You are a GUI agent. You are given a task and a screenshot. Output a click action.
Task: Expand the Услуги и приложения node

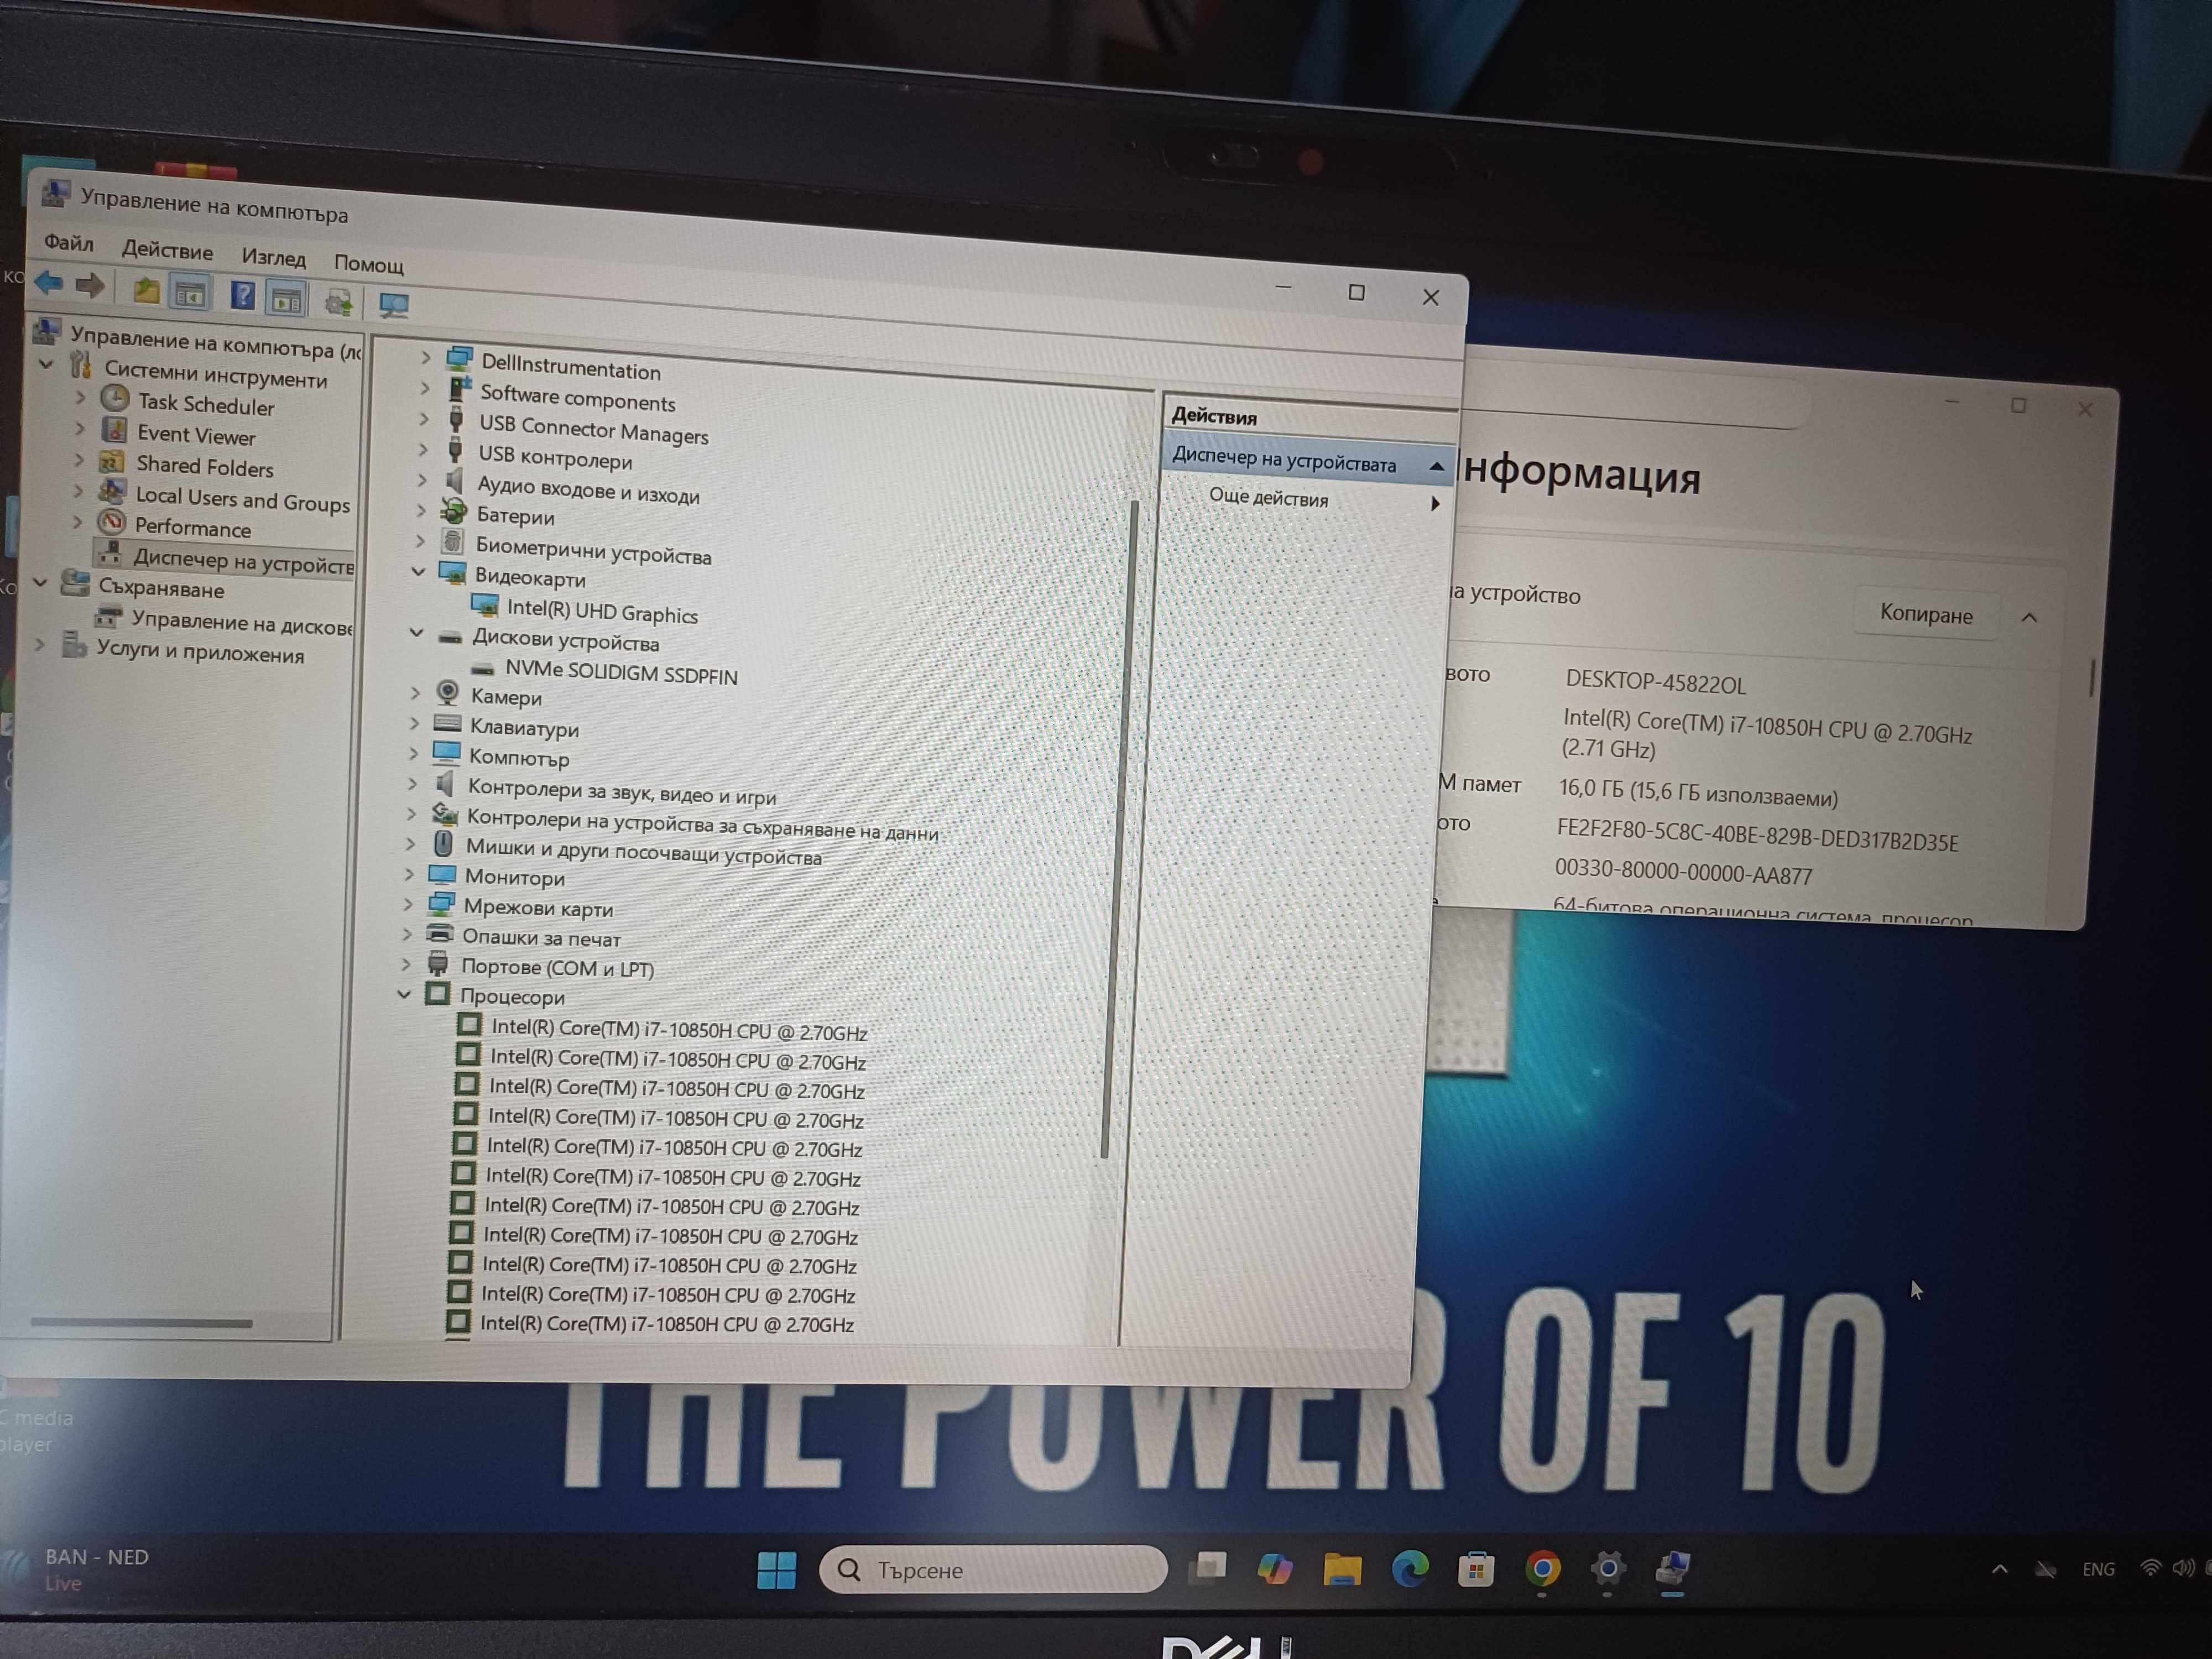coord(40,645)
